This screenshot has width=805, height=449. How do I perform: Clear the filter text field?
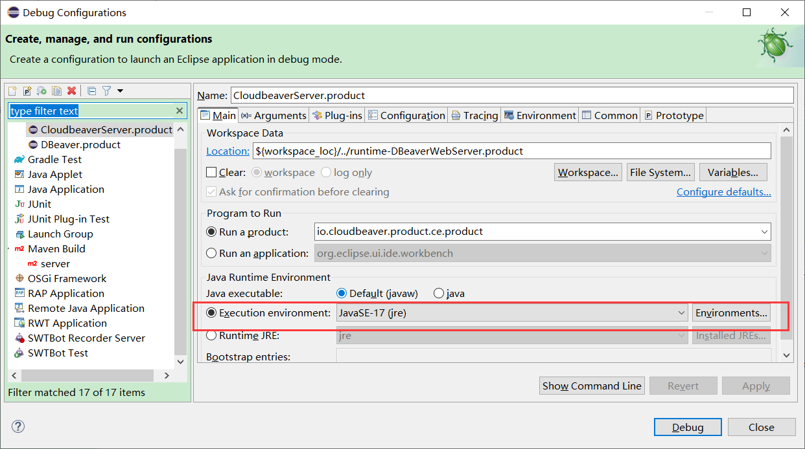coord(179,110)
